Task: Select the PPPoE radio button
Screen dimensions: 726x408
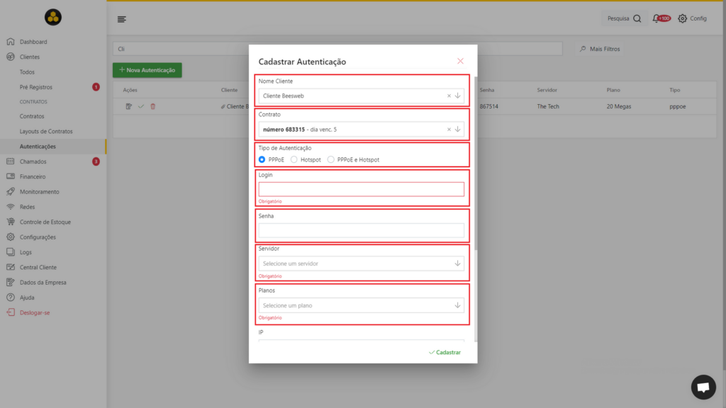Action: pyautogui.click(x=262, y=159)
